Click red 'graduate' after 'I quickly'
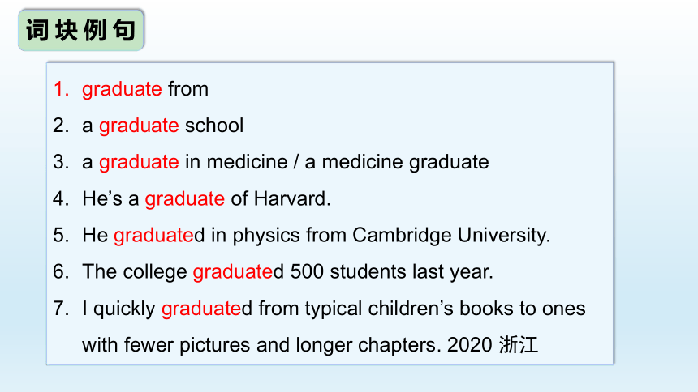This screenshot has height=392, width=698. (x=201, y=309)
